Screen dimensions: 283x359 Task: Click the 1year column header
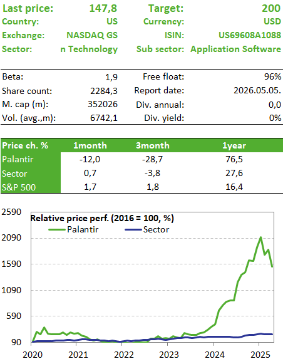click(x=234, y=145)
